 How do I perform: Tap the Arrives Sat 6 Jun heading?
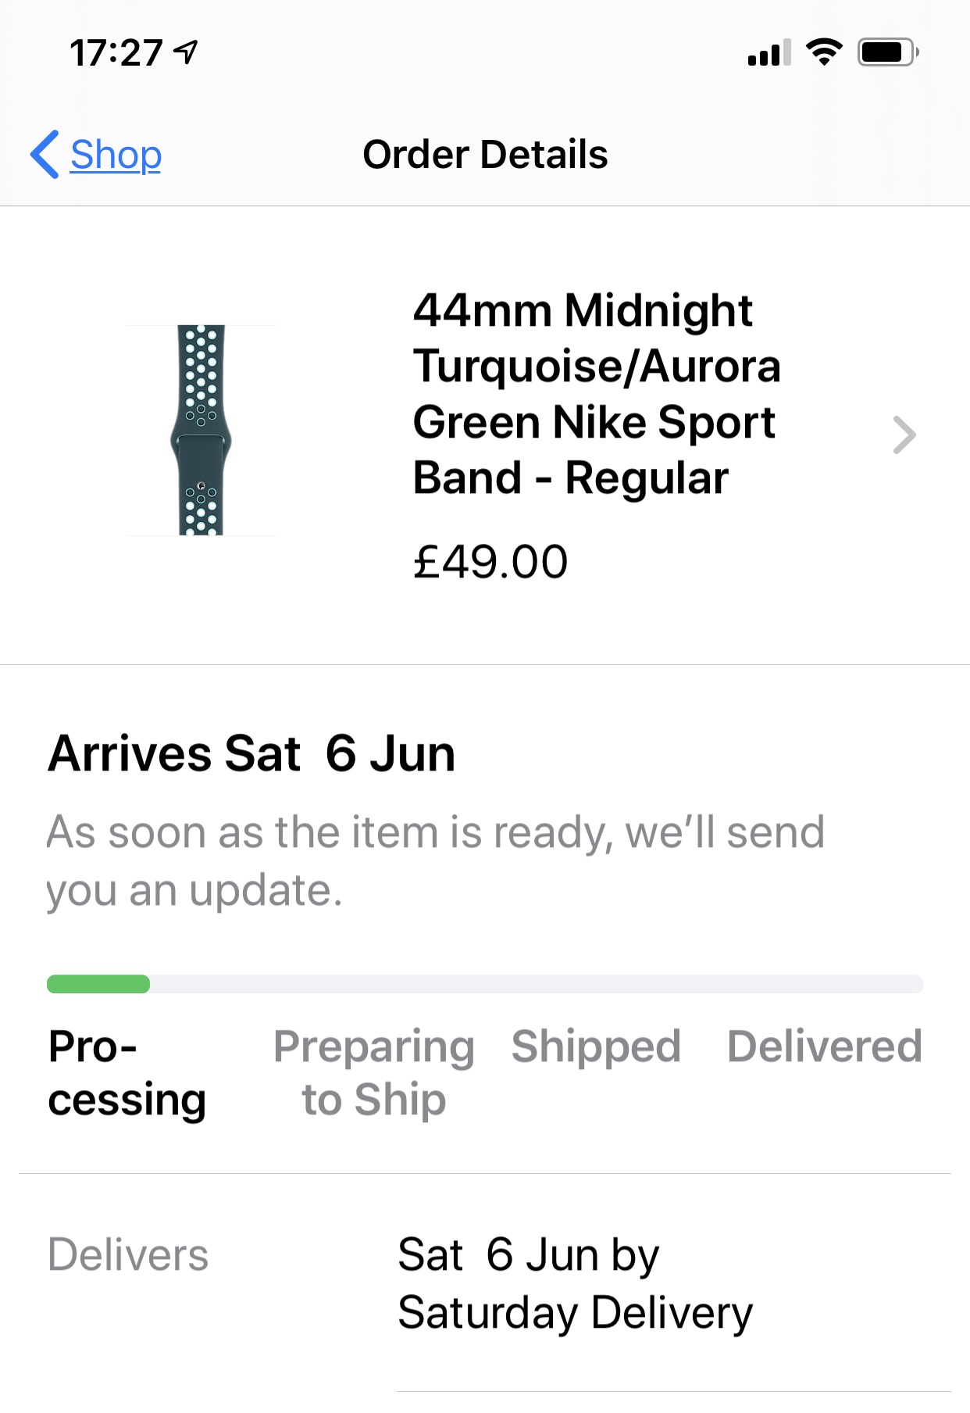click(x=251, y=753)
